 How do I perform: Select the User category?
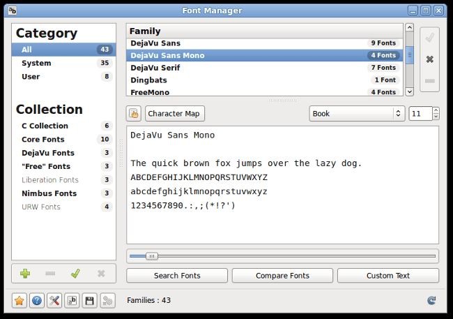(x=64, y=77)
